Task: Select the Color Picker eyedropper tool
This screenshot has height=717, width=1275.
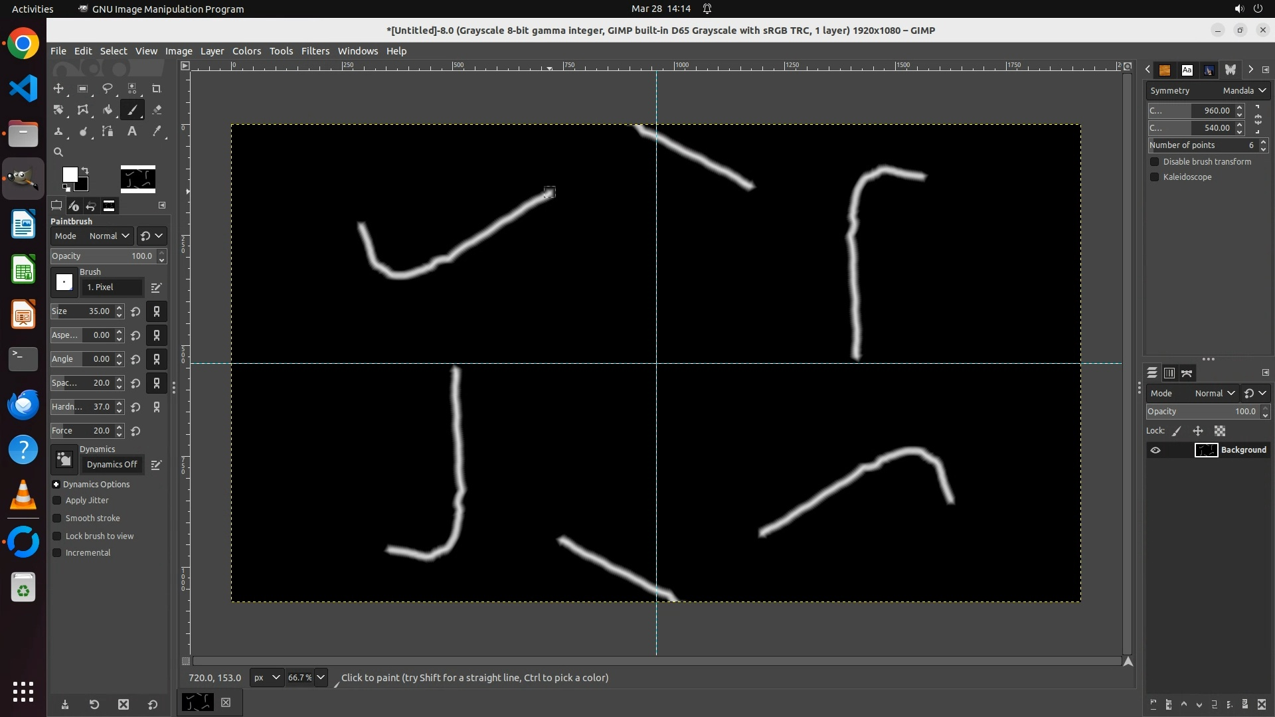Action: tap(157, 131)
